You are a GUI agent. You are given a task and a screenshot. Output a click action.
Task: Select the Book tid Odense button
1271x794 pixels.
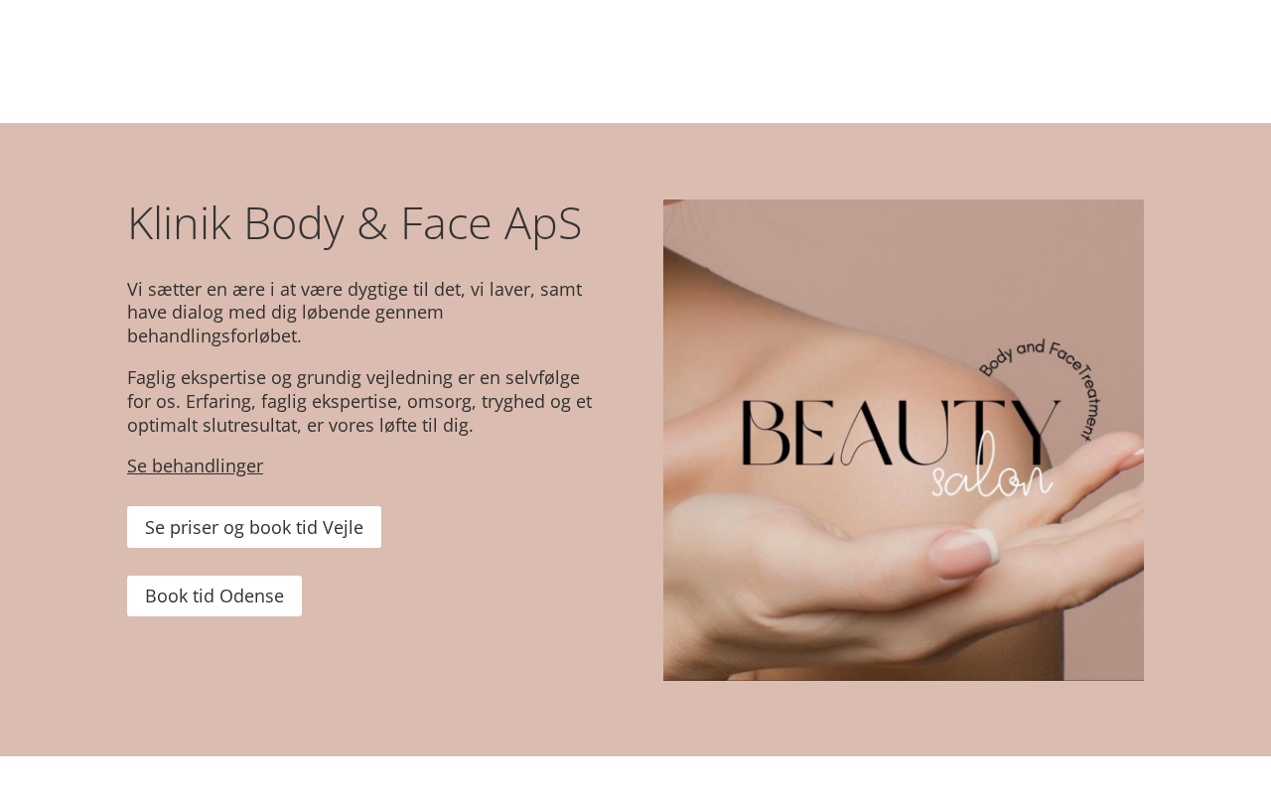click(x=214, y=595)
